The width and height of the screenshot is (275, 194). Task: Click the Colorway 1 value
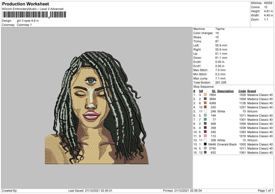coord(24,25)
